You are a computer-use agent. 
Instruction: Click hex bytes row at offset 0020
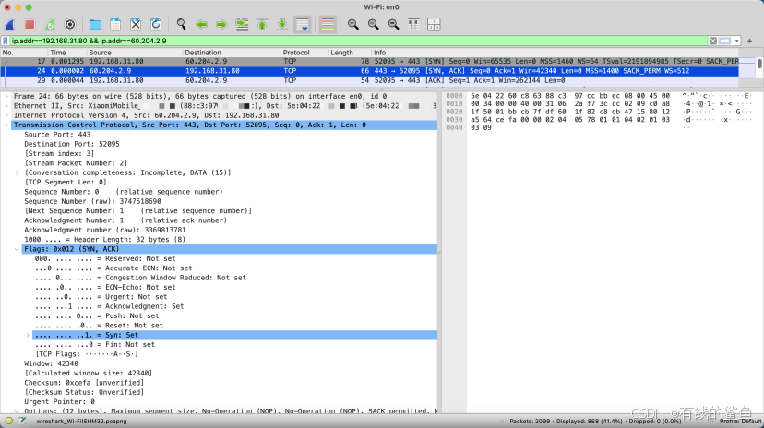tap(570, 112)
